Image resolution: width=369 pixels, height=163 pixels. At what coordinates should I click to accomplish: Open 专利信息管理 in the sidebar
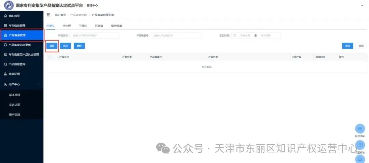pyautogui.click(x=22, y=25)
